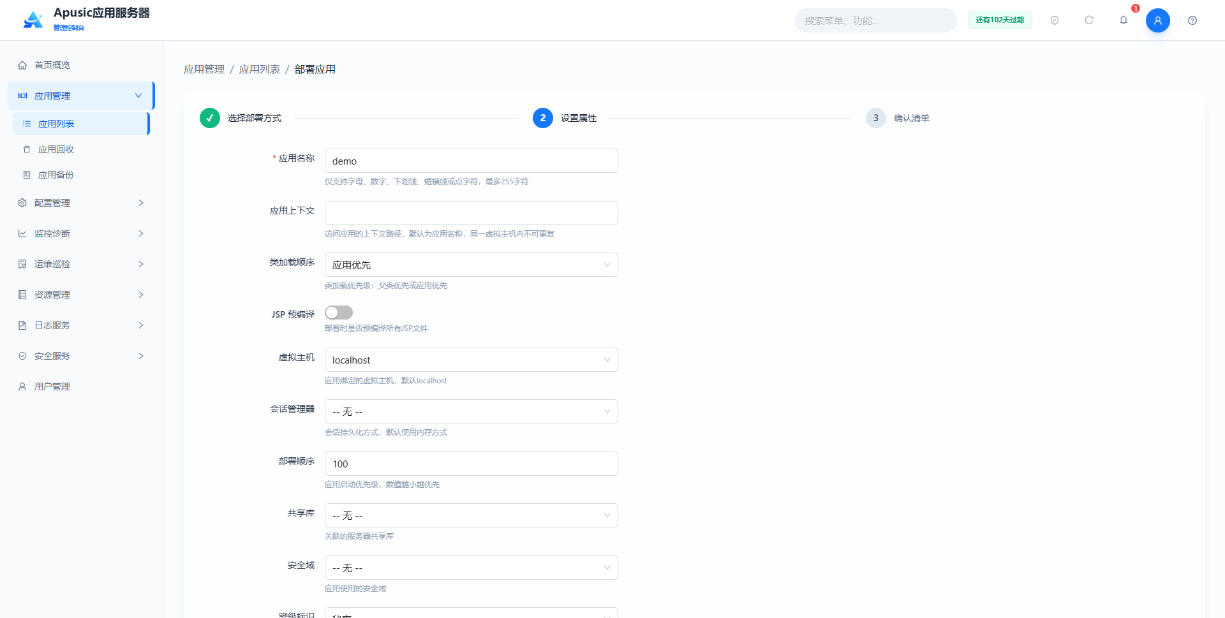Click the document icon beside 日志服务
This screenshot has width=1225, height=618.
click(x=22, y=325)
